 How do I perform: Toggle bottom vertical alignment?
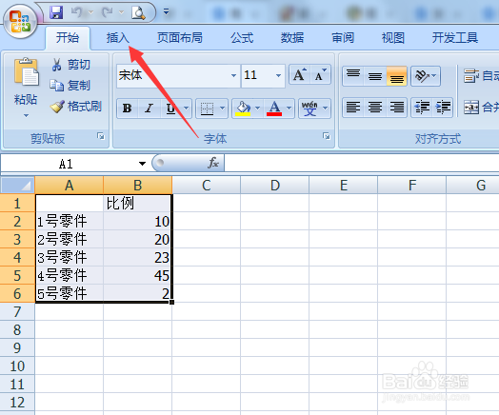[x=396, y=76]
